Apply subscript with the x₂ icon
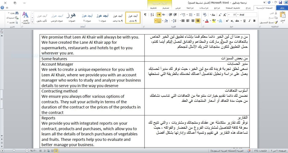The width and height of the screenshot is (288, 153). tap(232, 21)
